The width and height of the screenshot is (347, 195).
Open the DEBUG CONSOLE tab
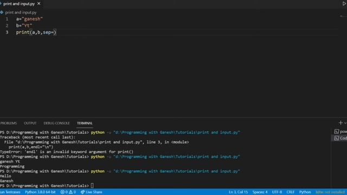pos(56,123)
